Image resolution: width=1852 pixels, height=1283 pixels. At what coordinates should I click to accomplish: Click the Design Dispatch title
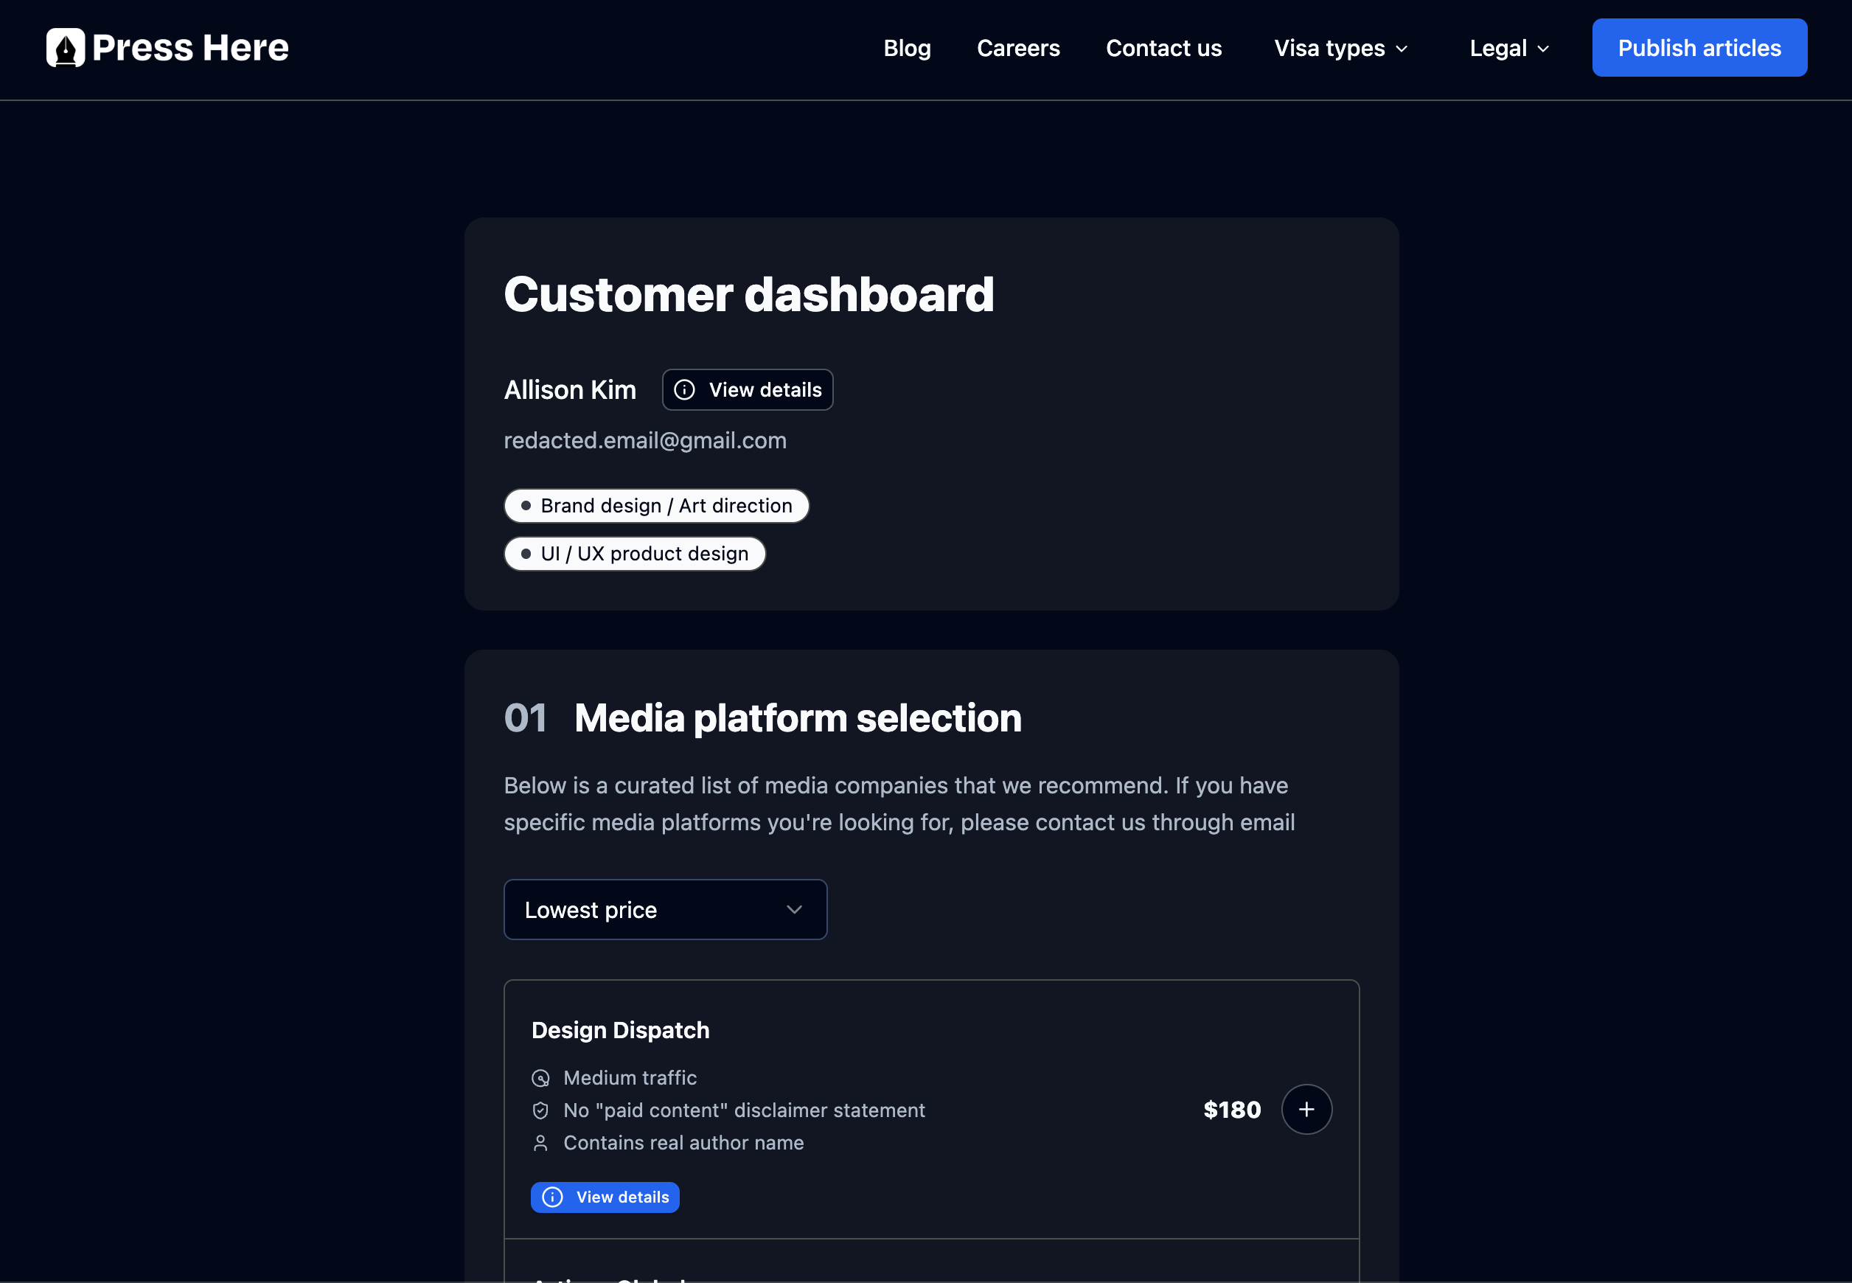pos(620,1030)
